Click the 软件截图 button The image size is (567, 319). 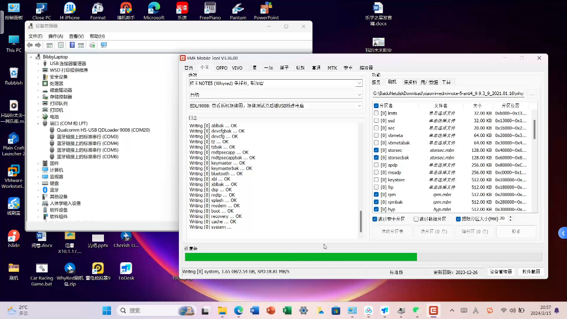pyautogui.click(x=531, y=272)
